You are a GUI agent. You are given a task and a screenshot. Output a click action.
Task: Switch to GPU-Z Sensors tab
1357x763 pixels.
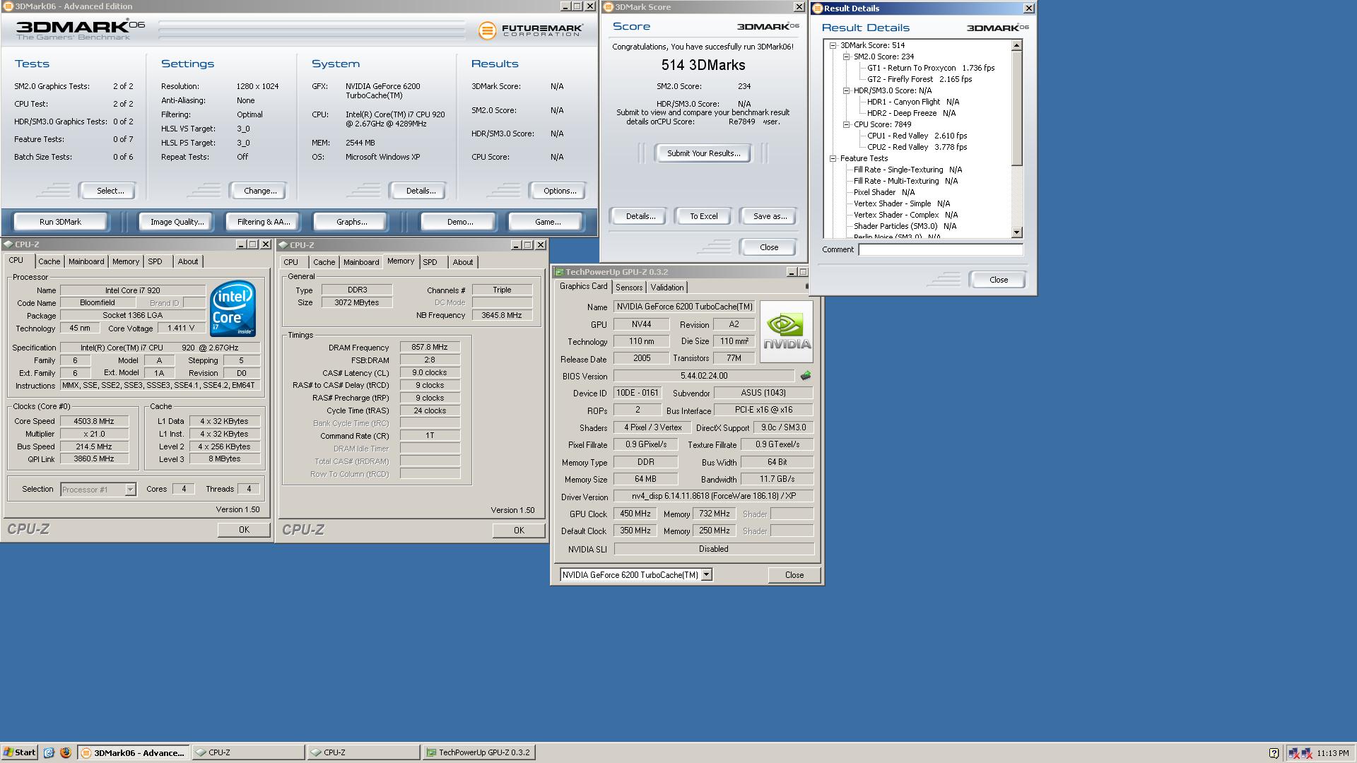[x=629, y=288]
